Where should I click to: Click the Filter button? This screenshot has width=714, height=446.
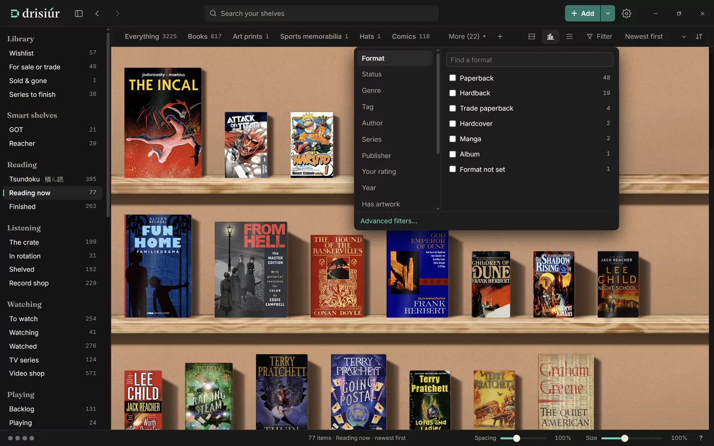tap(599, 37)
